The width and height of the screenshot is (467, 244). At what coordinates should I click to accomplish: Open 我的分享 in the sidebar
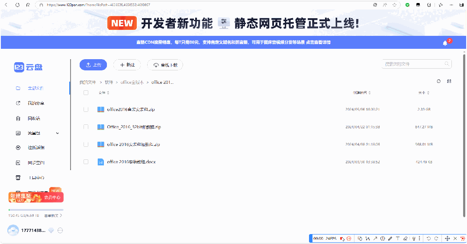coord(36,103)
